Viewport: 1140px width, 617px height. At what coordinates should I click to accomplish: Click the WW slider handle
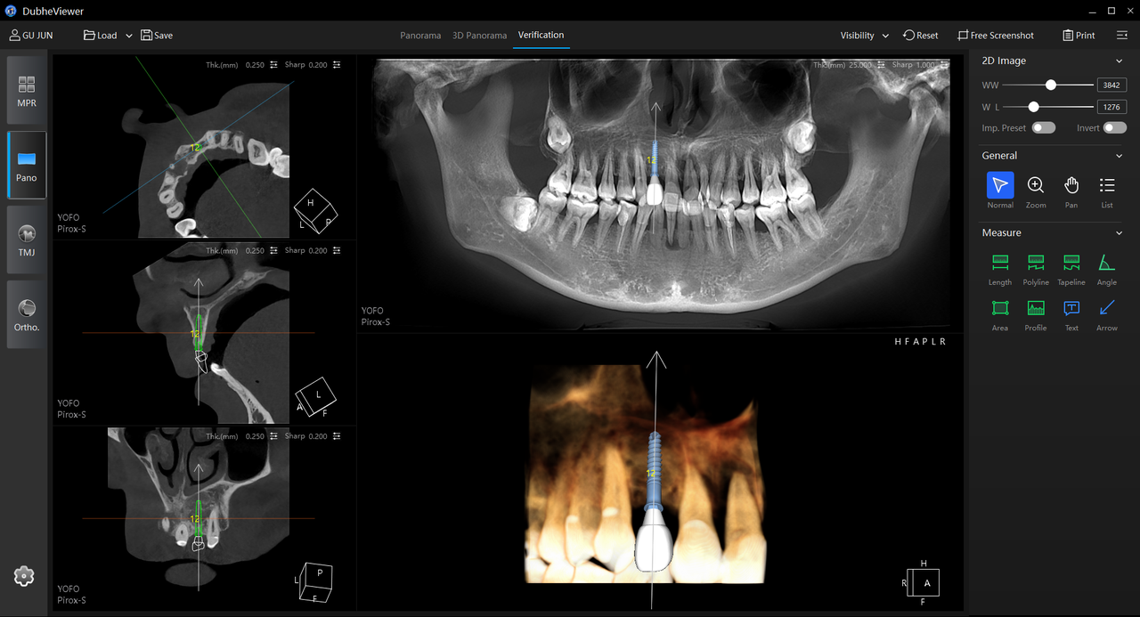tap(1051, 85)
